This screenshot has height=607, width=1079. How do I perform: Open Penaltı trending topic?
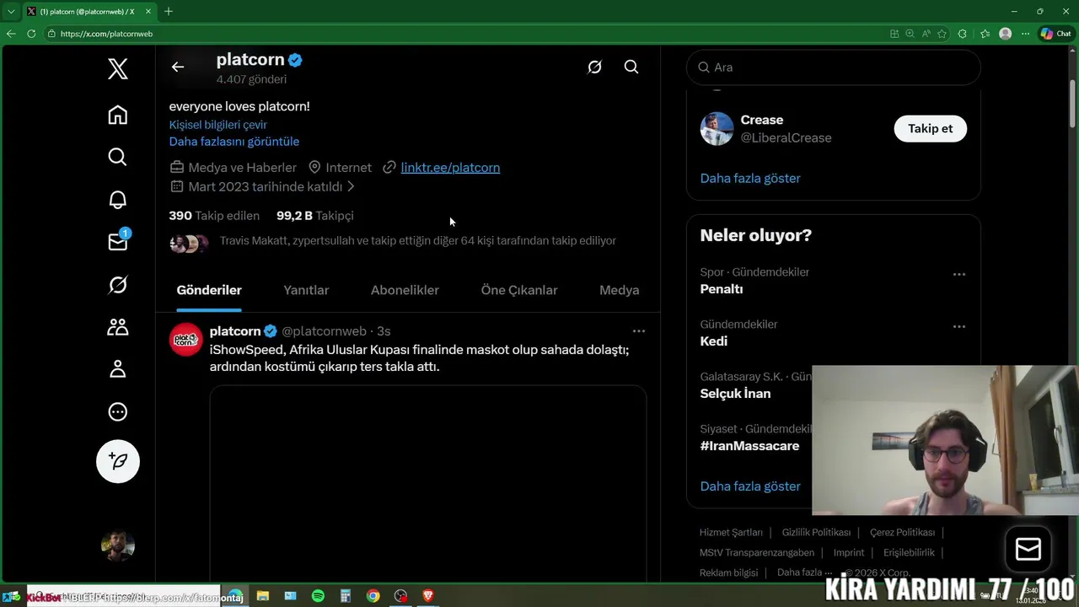[722, 289]
